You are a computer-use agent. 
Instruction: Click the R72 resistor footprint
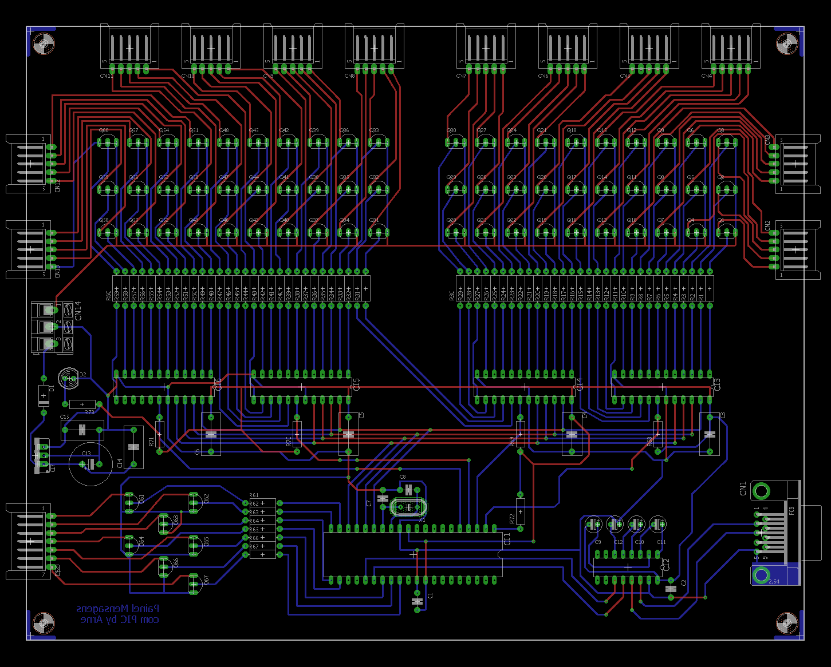(520, 511)
